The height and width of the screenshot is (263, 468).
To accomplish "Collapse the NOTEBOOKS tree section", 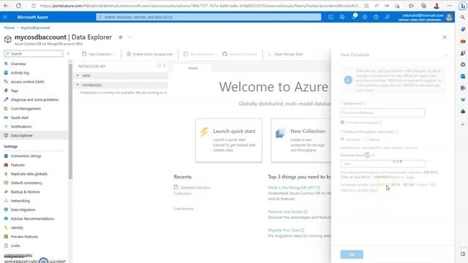I will click(78, 85).
